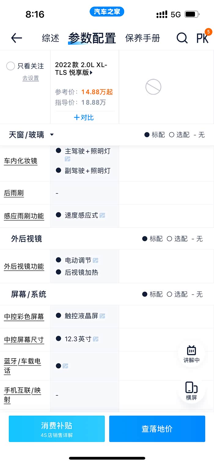This screenshot has height=464, width=214.
Task: Select the 只看关注 radio button
Action: 11,66
